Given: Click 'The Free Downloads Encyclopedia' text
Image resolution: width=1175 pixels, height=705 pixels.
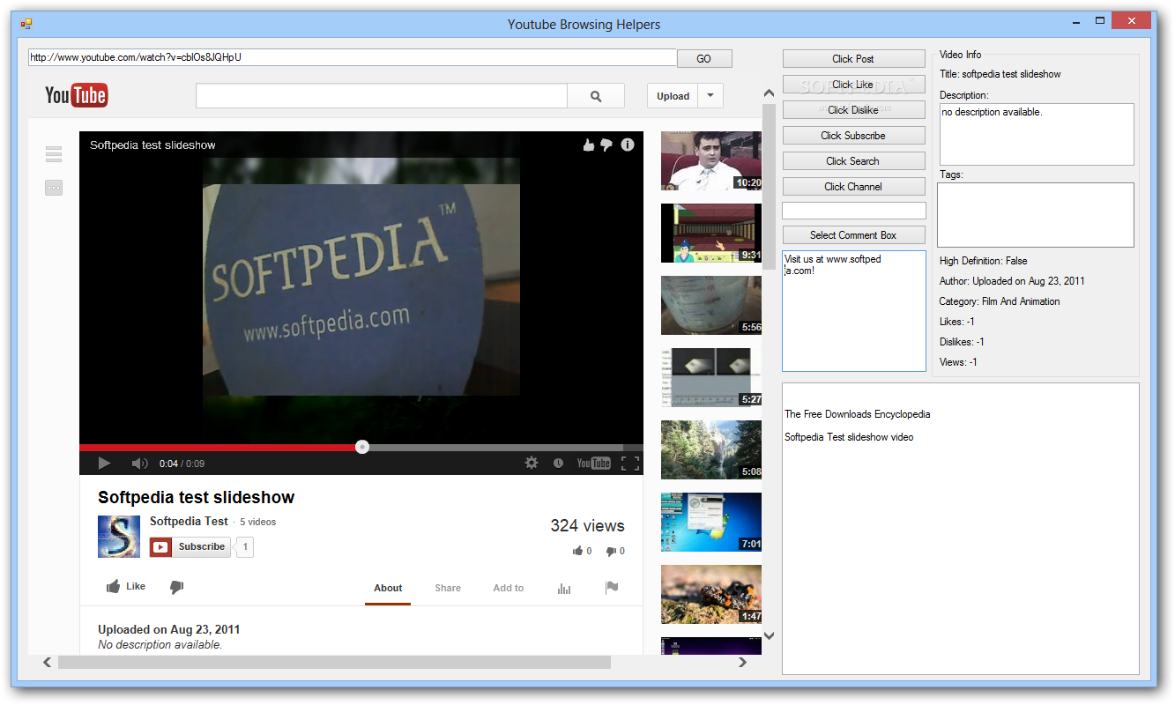Looking at the screenshot, I should point(857,414).
